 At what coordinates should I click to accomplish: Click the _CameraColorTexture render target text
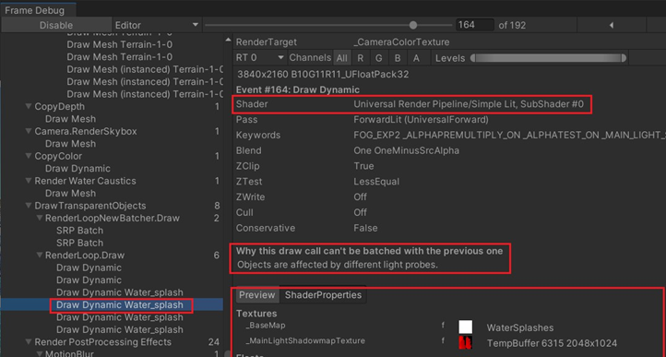[x=401, y=42]
